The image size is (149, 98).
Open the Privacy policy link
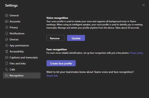coord(136,53)
